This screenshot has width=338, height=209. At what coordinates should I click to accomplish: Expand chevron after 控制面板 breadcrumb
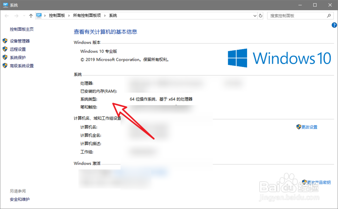pos(69,16)
